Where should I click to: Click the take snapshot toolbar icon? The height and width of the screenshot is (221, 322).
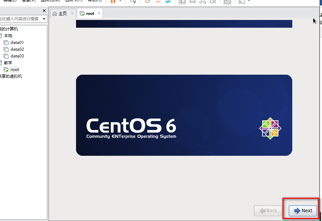pyautogui.click(x=147, y=1)
